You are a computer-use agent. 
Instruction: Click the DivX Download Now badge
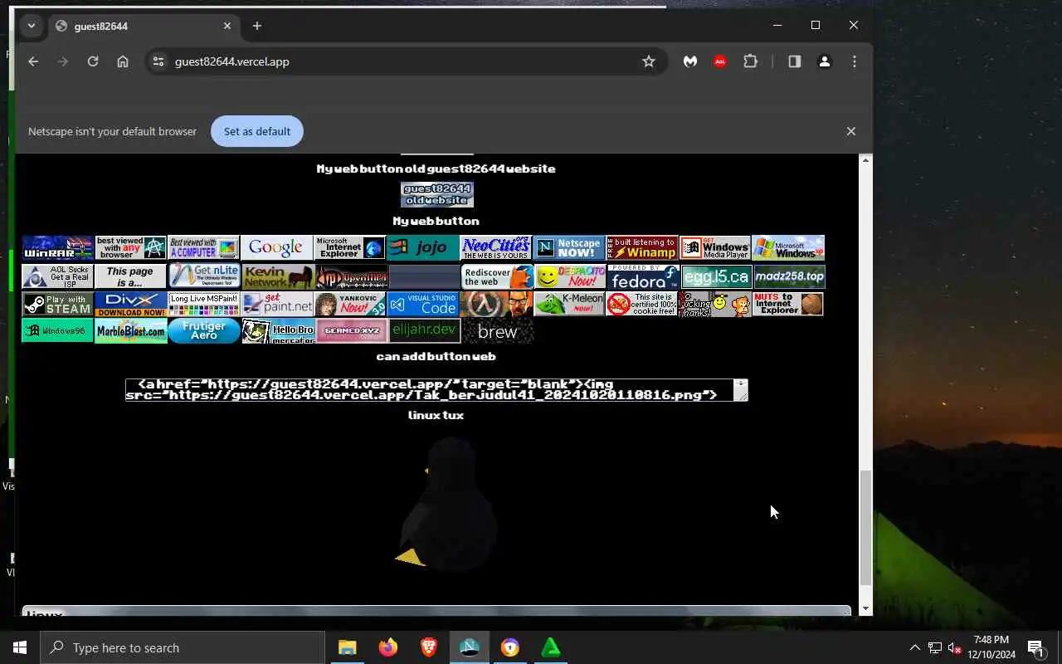point(130,305)
